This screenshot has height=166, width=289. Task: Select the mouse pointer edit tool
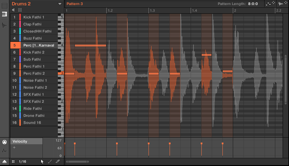tap(42, 162)
